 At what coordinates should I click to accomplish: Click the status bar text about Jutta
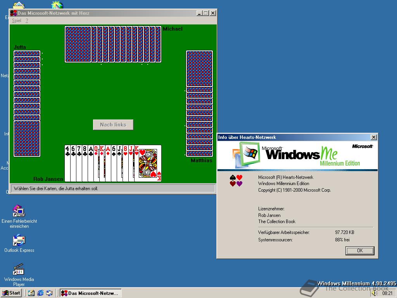point(56,189)
